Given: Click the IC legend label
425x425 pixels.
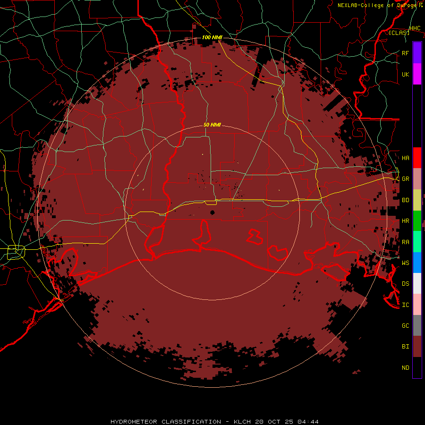Looking at the screenshot, I should pos(405,305).
